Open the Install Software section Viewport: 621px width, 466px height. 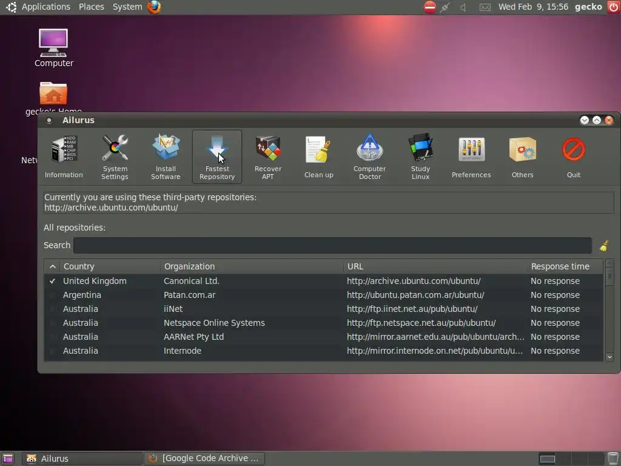[166, 157]
